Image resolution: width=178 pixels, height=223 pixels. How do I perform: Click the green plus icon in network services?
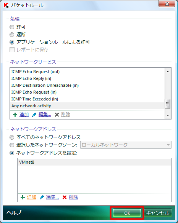click(15, 115)
